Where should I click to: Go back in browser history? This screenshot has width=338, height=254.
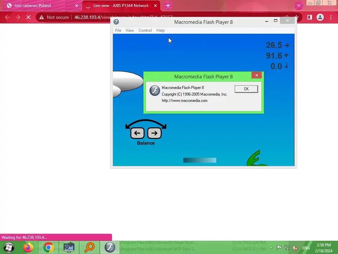[7, 17]
